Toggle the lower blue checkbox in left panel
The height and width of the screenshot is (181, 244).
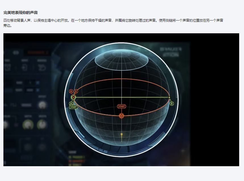[x=37, y=90]
